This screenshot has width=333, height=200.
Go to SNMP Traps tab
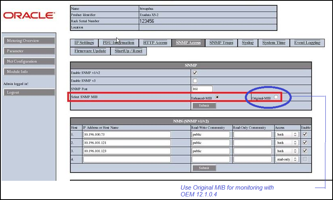(221, 43)
